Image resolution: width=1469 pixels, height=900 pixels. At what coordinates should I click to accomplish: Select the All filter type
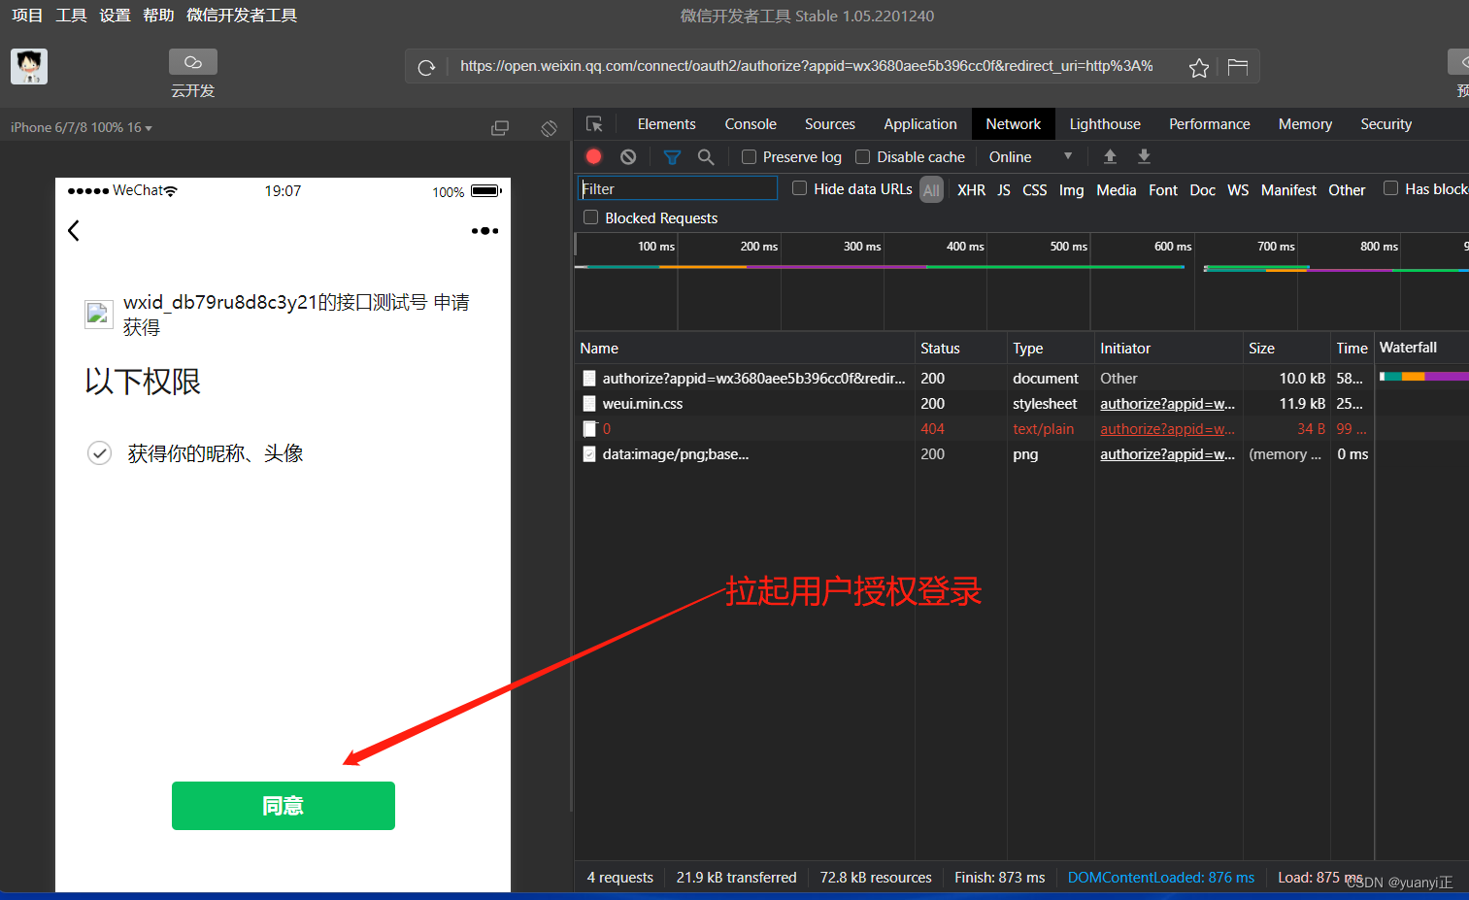[x=932, y=190]
